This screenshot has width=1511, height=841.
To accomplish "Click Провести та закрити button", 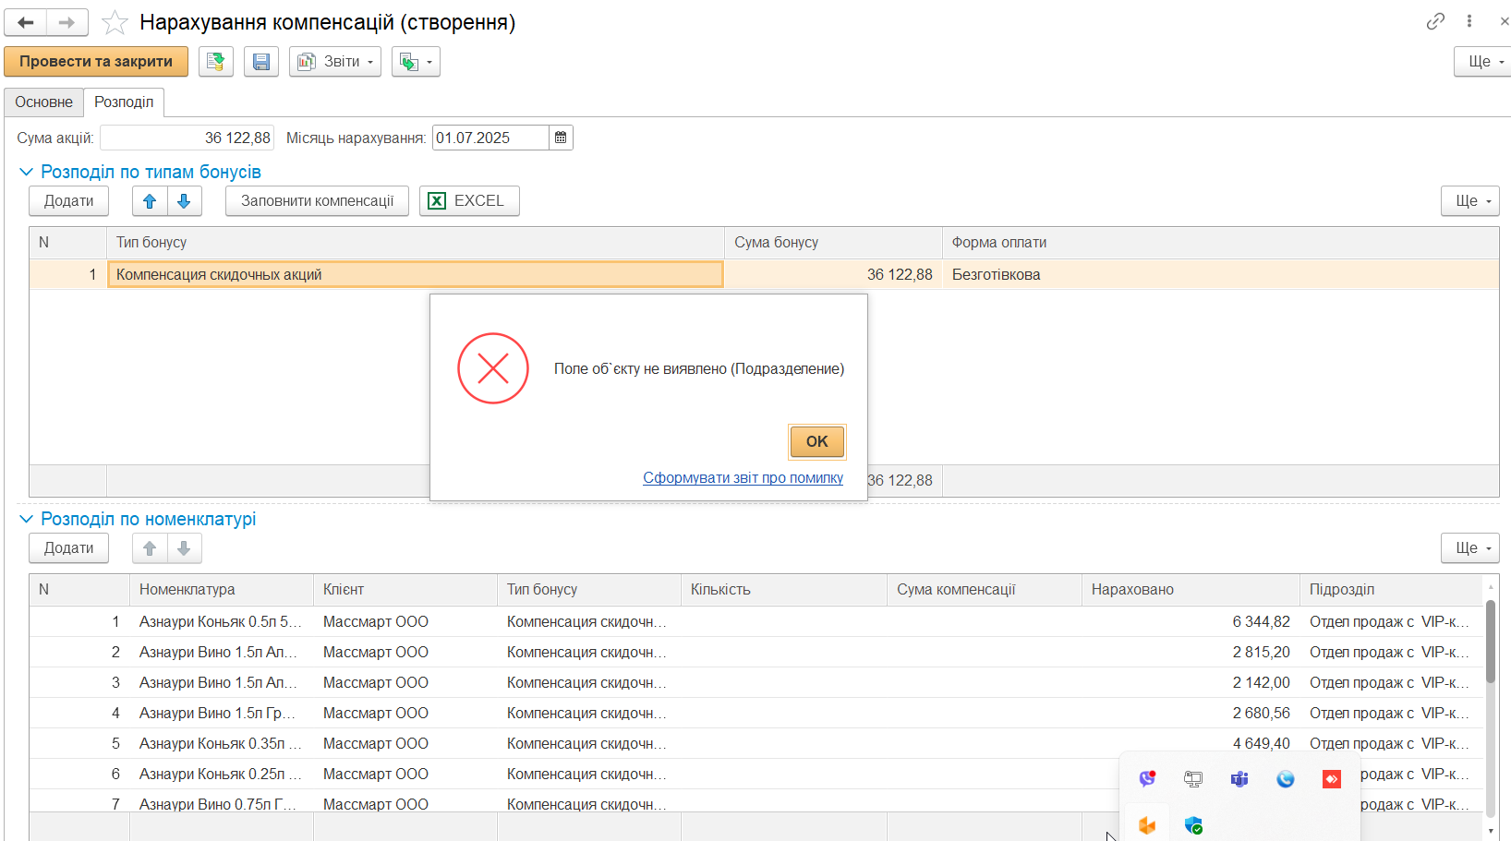I will (96, 62).
